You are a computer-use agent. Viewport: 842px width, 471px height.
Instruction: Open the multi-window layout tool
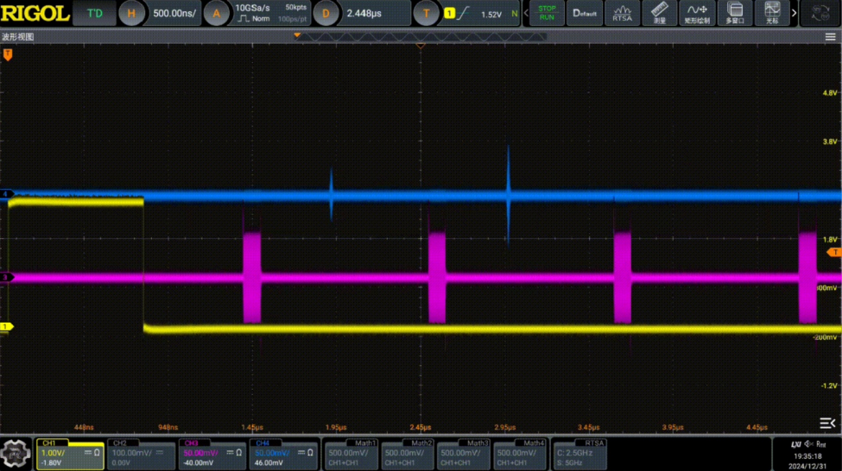(735, 14)
